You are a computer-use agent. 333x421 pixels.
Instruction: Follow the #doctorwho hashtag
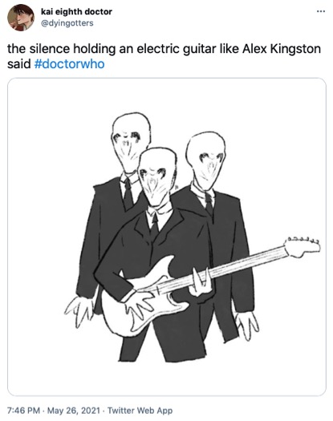point(69,64)
